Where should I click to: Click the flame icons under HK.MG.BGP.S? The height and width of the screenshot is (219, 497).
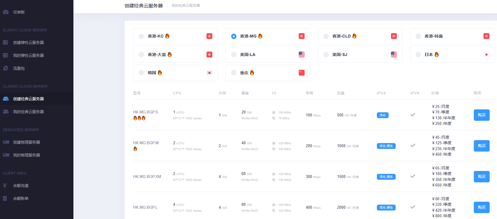tap(140, 118)
